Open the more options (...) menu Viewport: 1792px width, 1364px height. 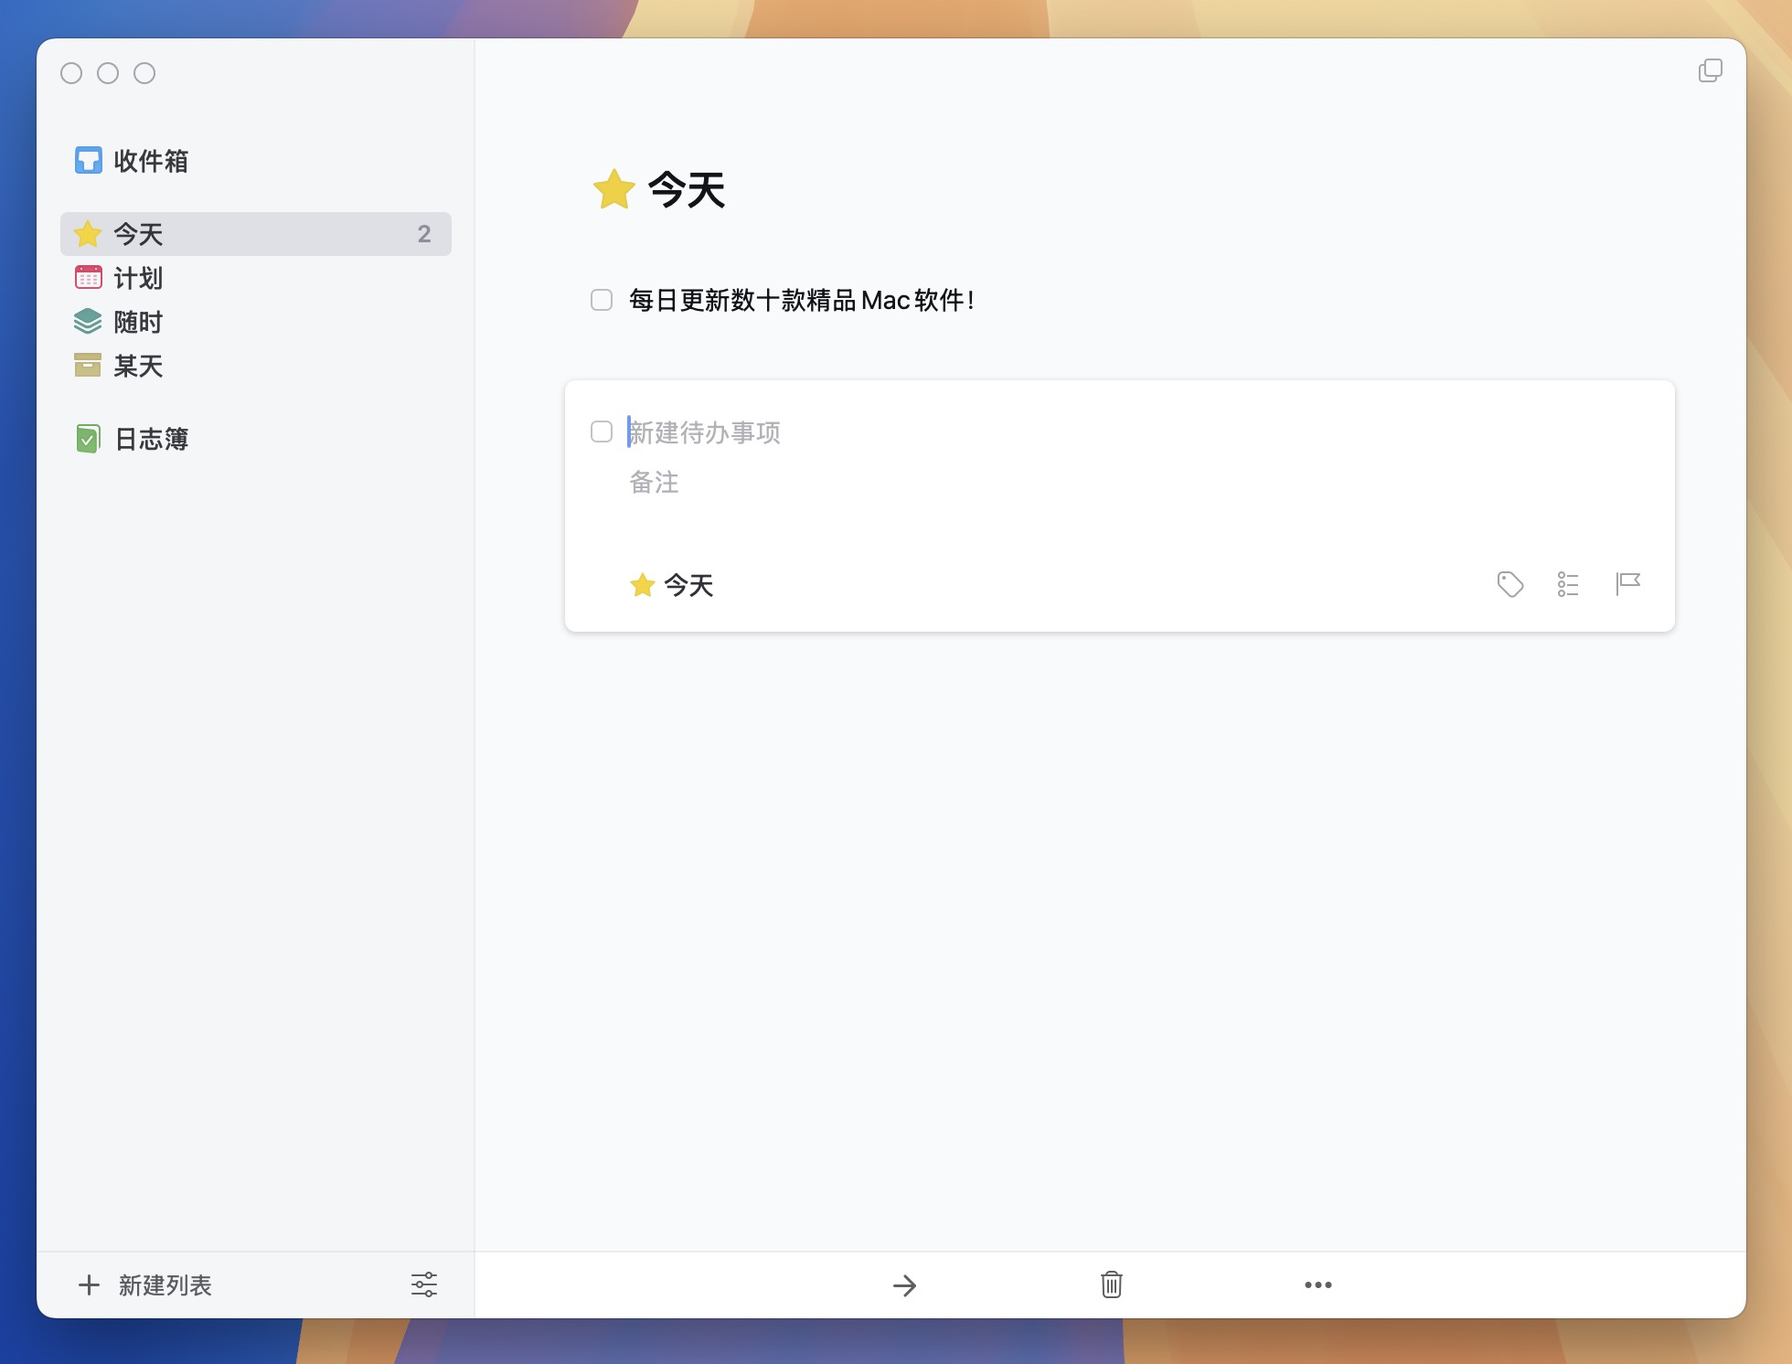[1317, 1284]
